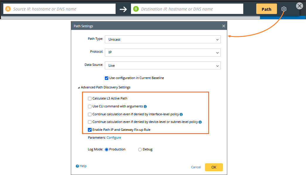Enable Calculate L3 Active Path checkbox

90,99
